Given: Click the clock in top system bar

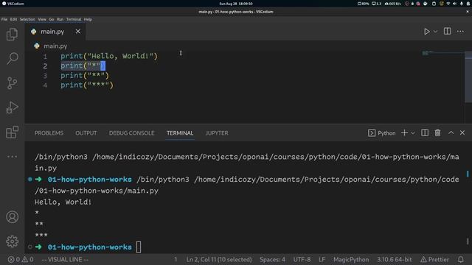Looking at the screenshot, I should [x=236, y=4].
